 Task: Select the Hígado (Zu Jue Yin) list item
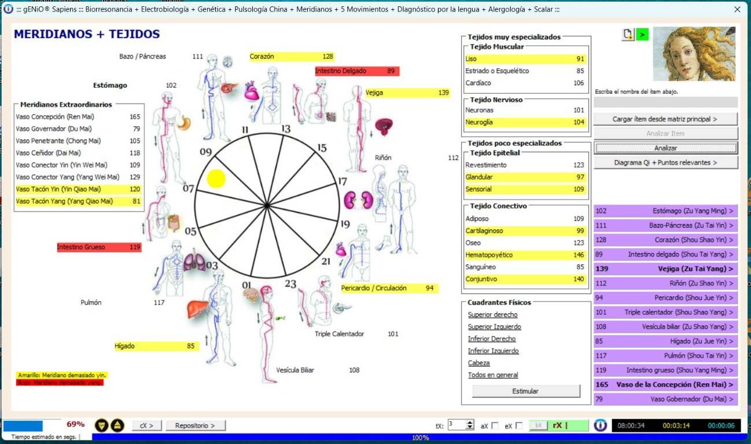click(665, 341)
